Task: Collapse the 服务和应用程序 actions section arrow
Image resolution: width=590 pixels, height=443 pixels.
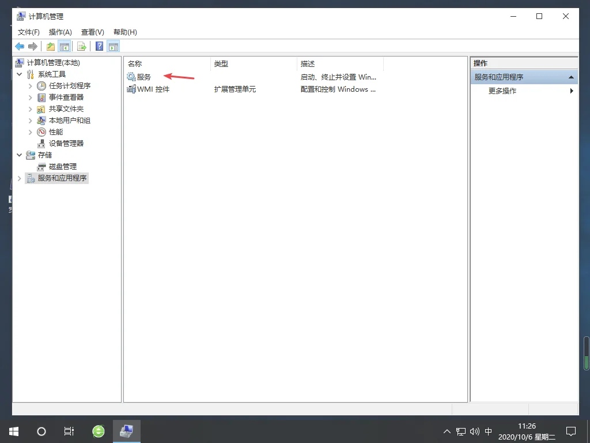Action: tap(571, 77)
